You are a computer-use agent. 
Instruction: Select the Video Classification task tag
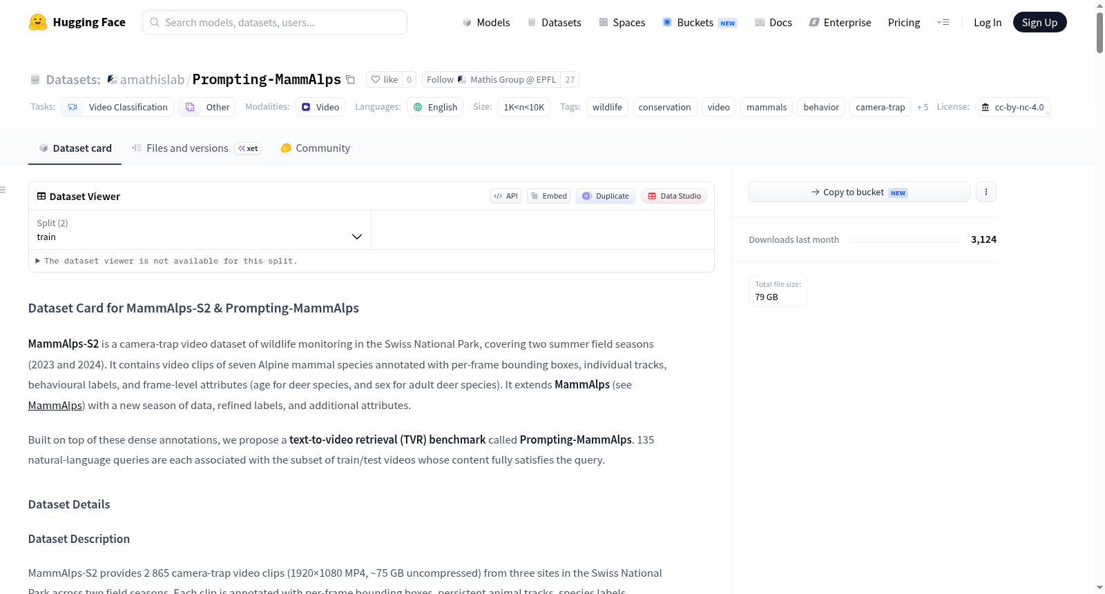[x=117, y=107]
